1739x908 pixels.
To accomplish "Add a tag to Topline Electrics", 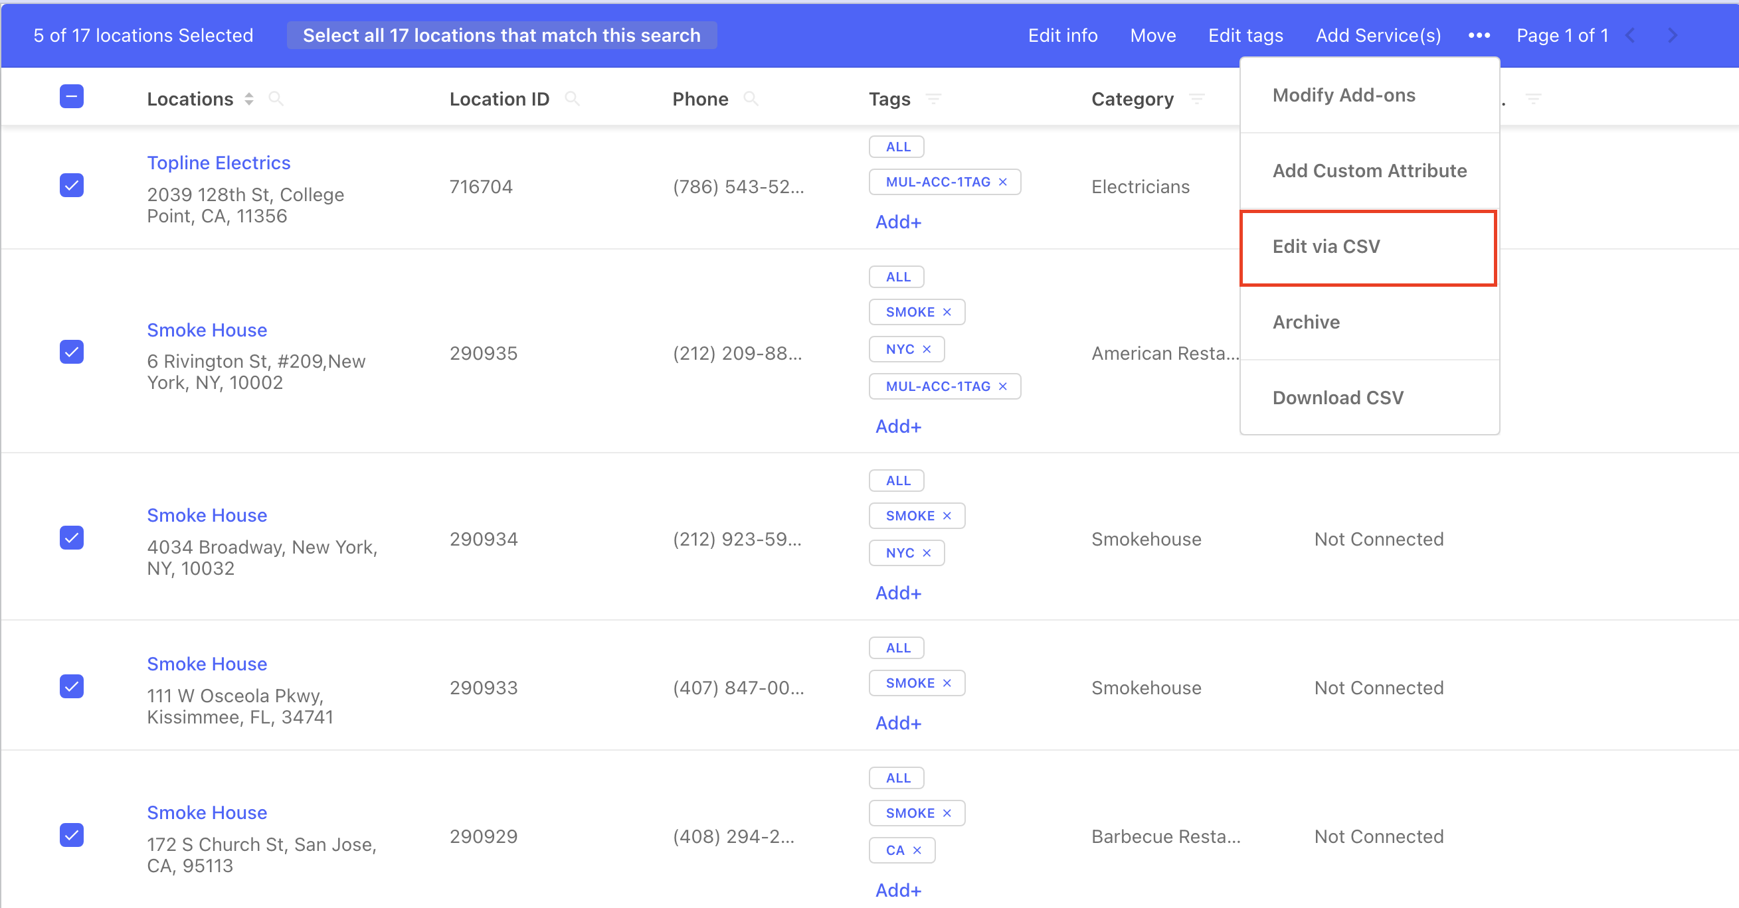I will 898,222.
